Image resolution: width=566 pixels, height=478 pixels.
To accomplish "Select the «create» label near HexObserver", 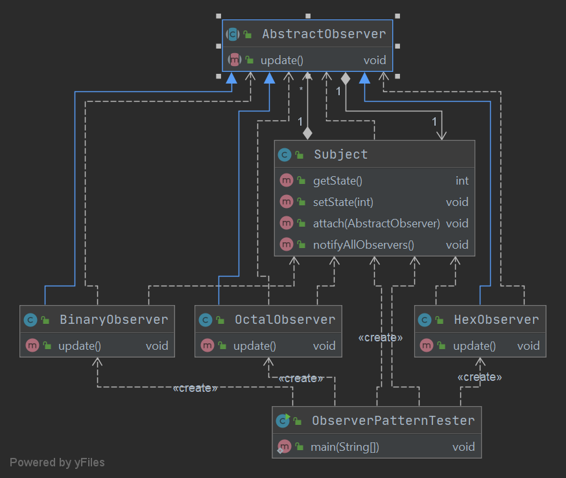I will click(x=480, y=376).
